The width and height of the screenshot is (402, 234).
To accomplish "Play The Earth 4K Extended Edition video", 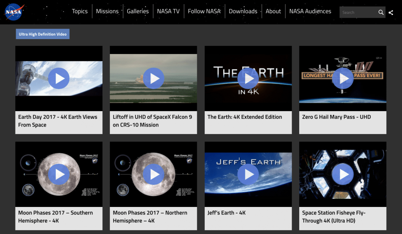I will click(248, 78).
